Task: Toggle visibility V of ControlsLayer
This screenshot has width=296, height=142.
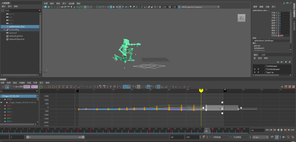Action: [x=255, y=69]
